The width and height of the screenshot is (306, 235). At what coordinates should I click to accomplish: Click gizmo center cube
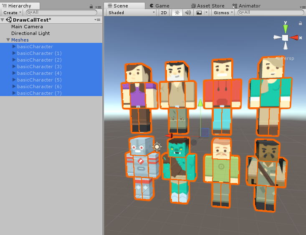point(285,38)
